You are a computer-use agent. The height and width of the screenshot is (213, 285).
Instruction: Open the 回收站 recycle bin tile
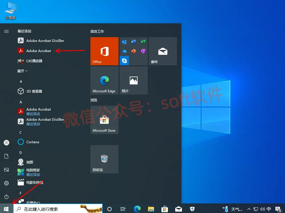click(104, 159)
